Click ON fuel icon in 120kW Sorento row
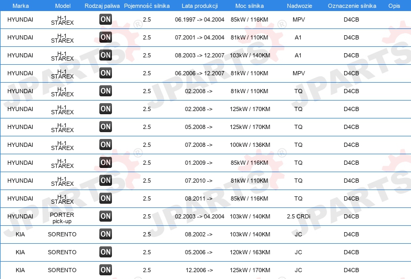This screenshot has height=279, width=411. pos(106,252)
